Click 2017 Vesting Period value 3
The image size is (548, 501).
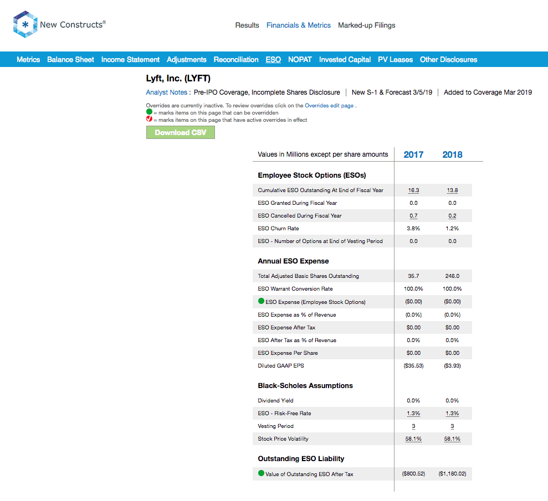point(413,426)
